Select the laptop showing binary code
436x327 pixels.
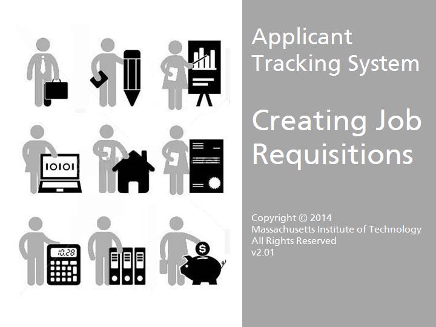pos(60,173)
